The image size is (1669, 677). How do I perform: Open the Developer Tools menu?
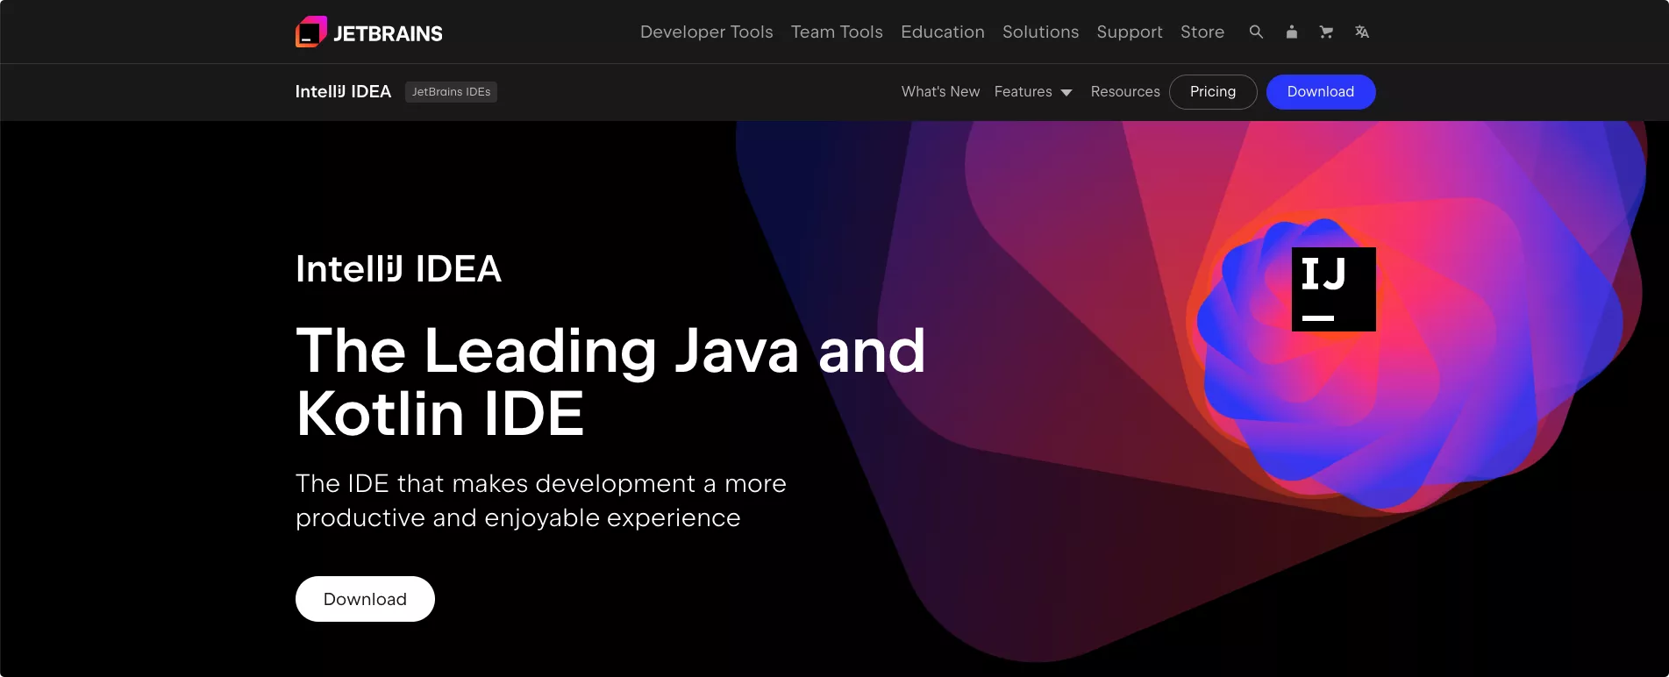click(706, 32)
